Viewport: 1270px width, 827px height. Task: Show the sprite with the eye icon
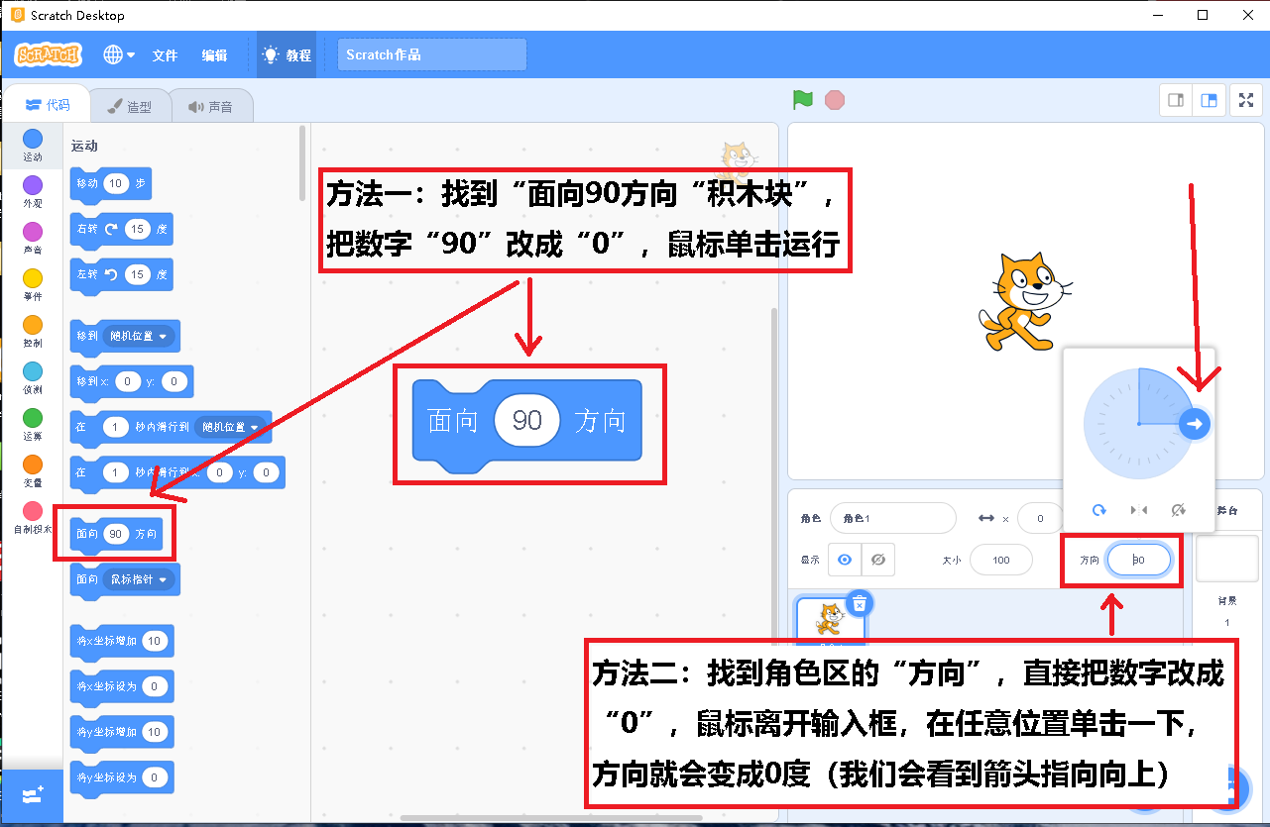[845, 560]
